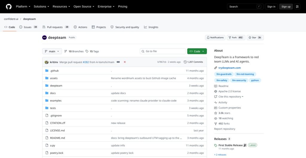Click the pulse icon beside Activity

(x=216, y=102)
